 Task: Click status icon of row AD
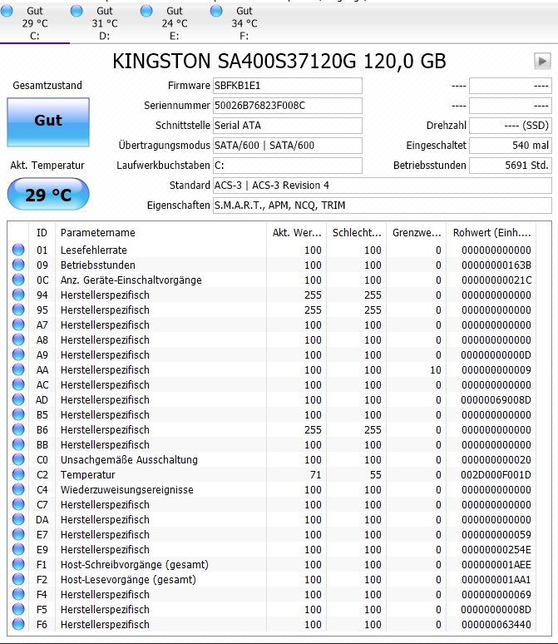(x=18, y=399)
